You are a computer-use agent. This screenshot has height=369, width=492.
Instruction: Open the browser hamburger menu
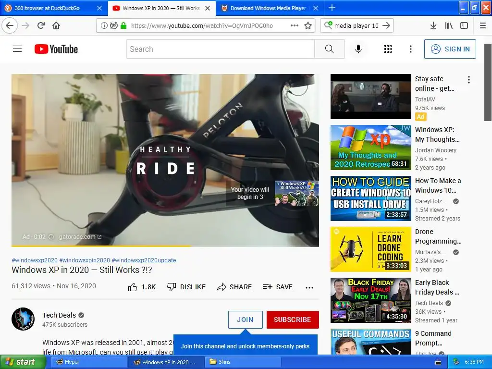click(483, 25)
